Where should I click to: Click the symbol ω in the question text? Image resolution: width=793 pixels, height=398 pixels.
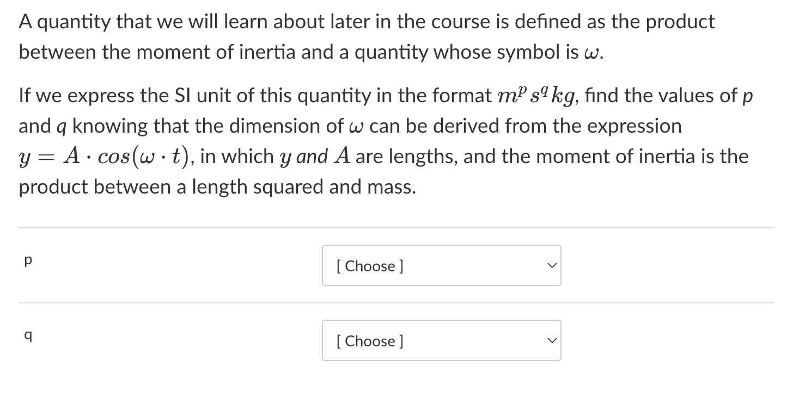point(593,53)
